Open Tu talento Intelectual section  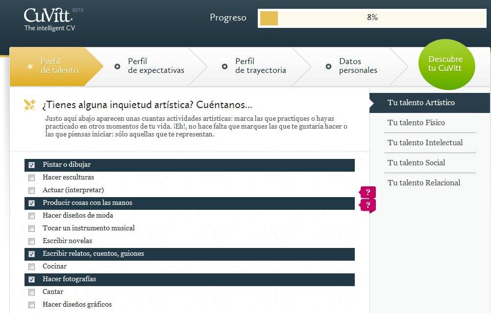(x=425, y=143)
